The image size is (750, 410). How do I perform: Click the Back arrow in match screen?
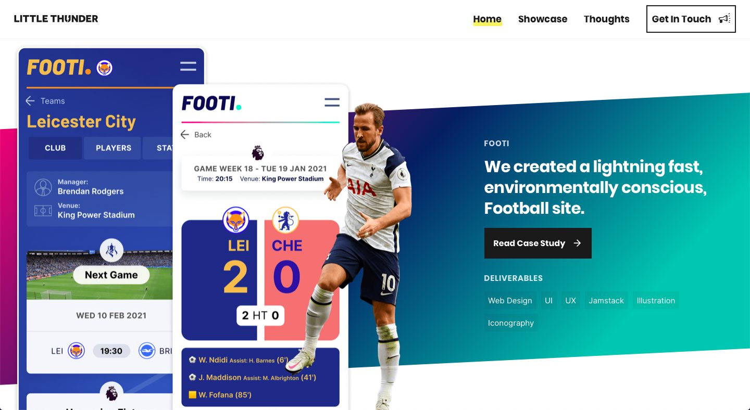tap(184, 135)
